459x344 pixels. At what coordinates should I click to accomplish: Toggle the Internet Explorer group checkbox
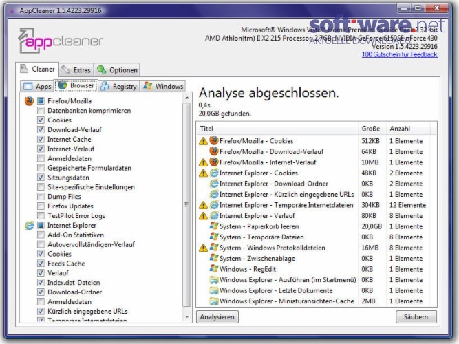[x=41, y=226]
